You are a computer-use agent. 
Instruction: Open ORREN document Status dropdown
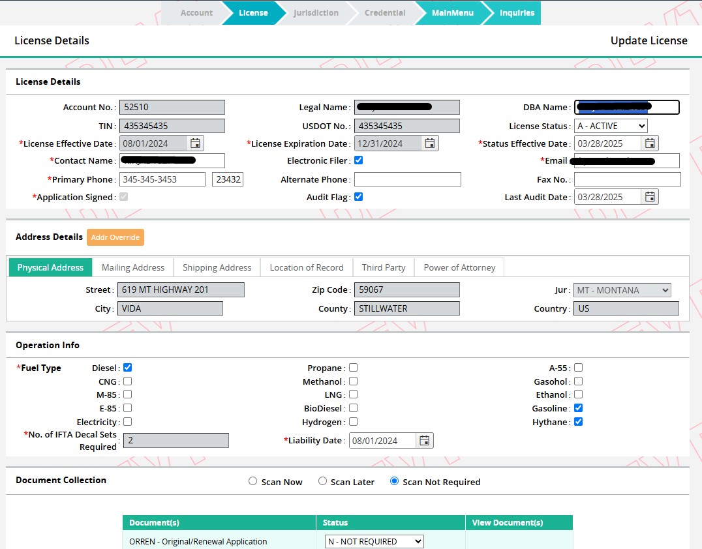pyautogui.click(x=374, y=541)
